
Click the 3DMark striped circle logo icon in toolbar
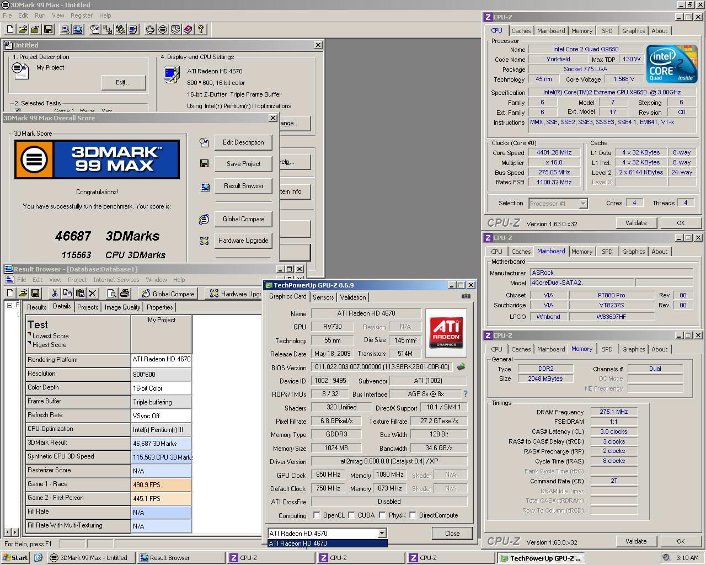163,29
